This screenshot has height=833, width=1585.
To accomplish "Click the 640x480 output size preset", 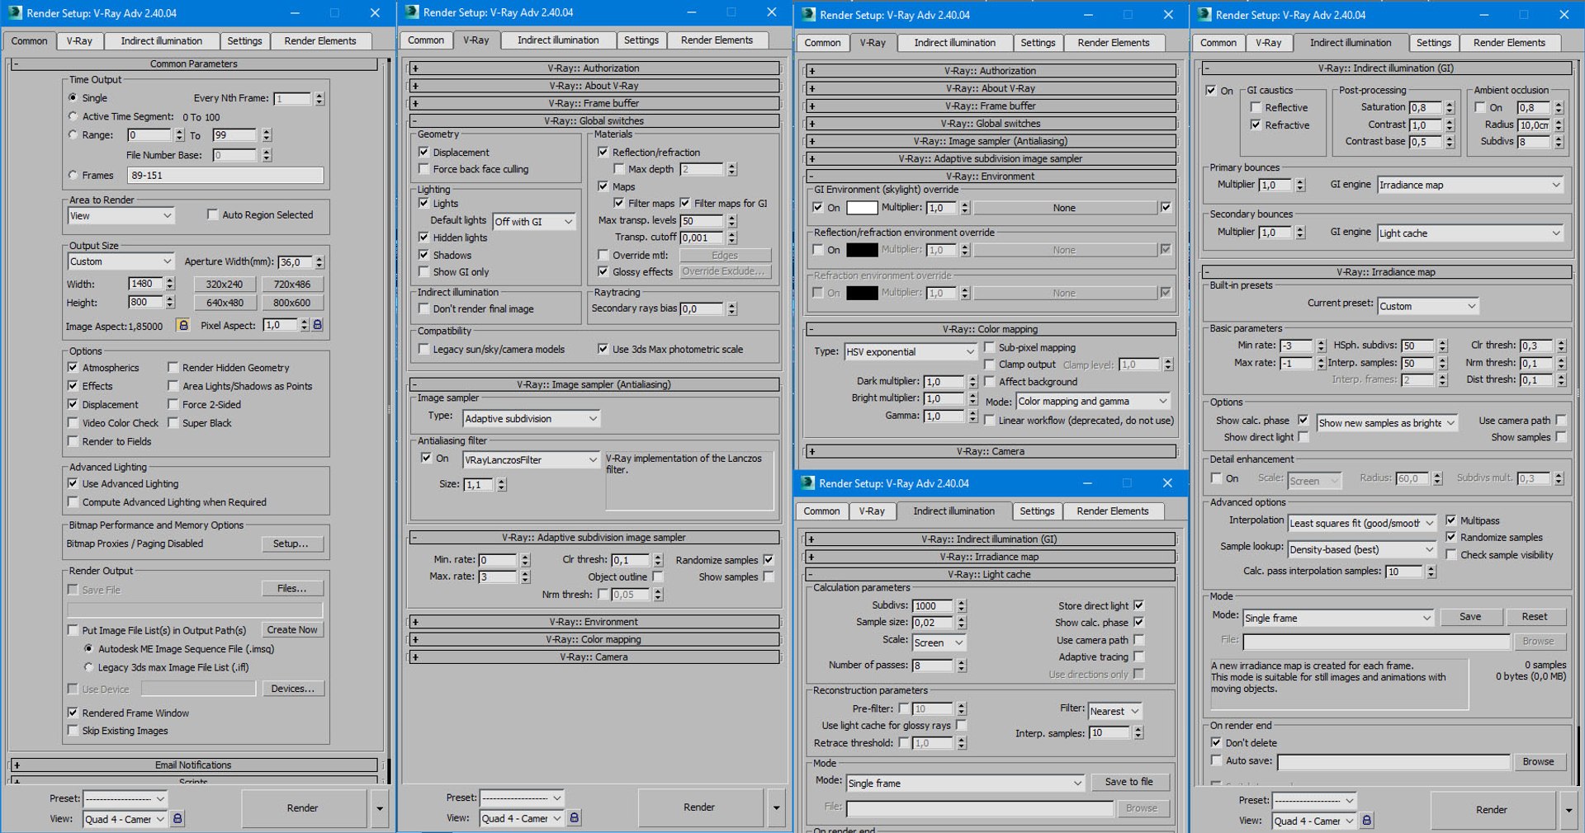I will click(225, 303).
